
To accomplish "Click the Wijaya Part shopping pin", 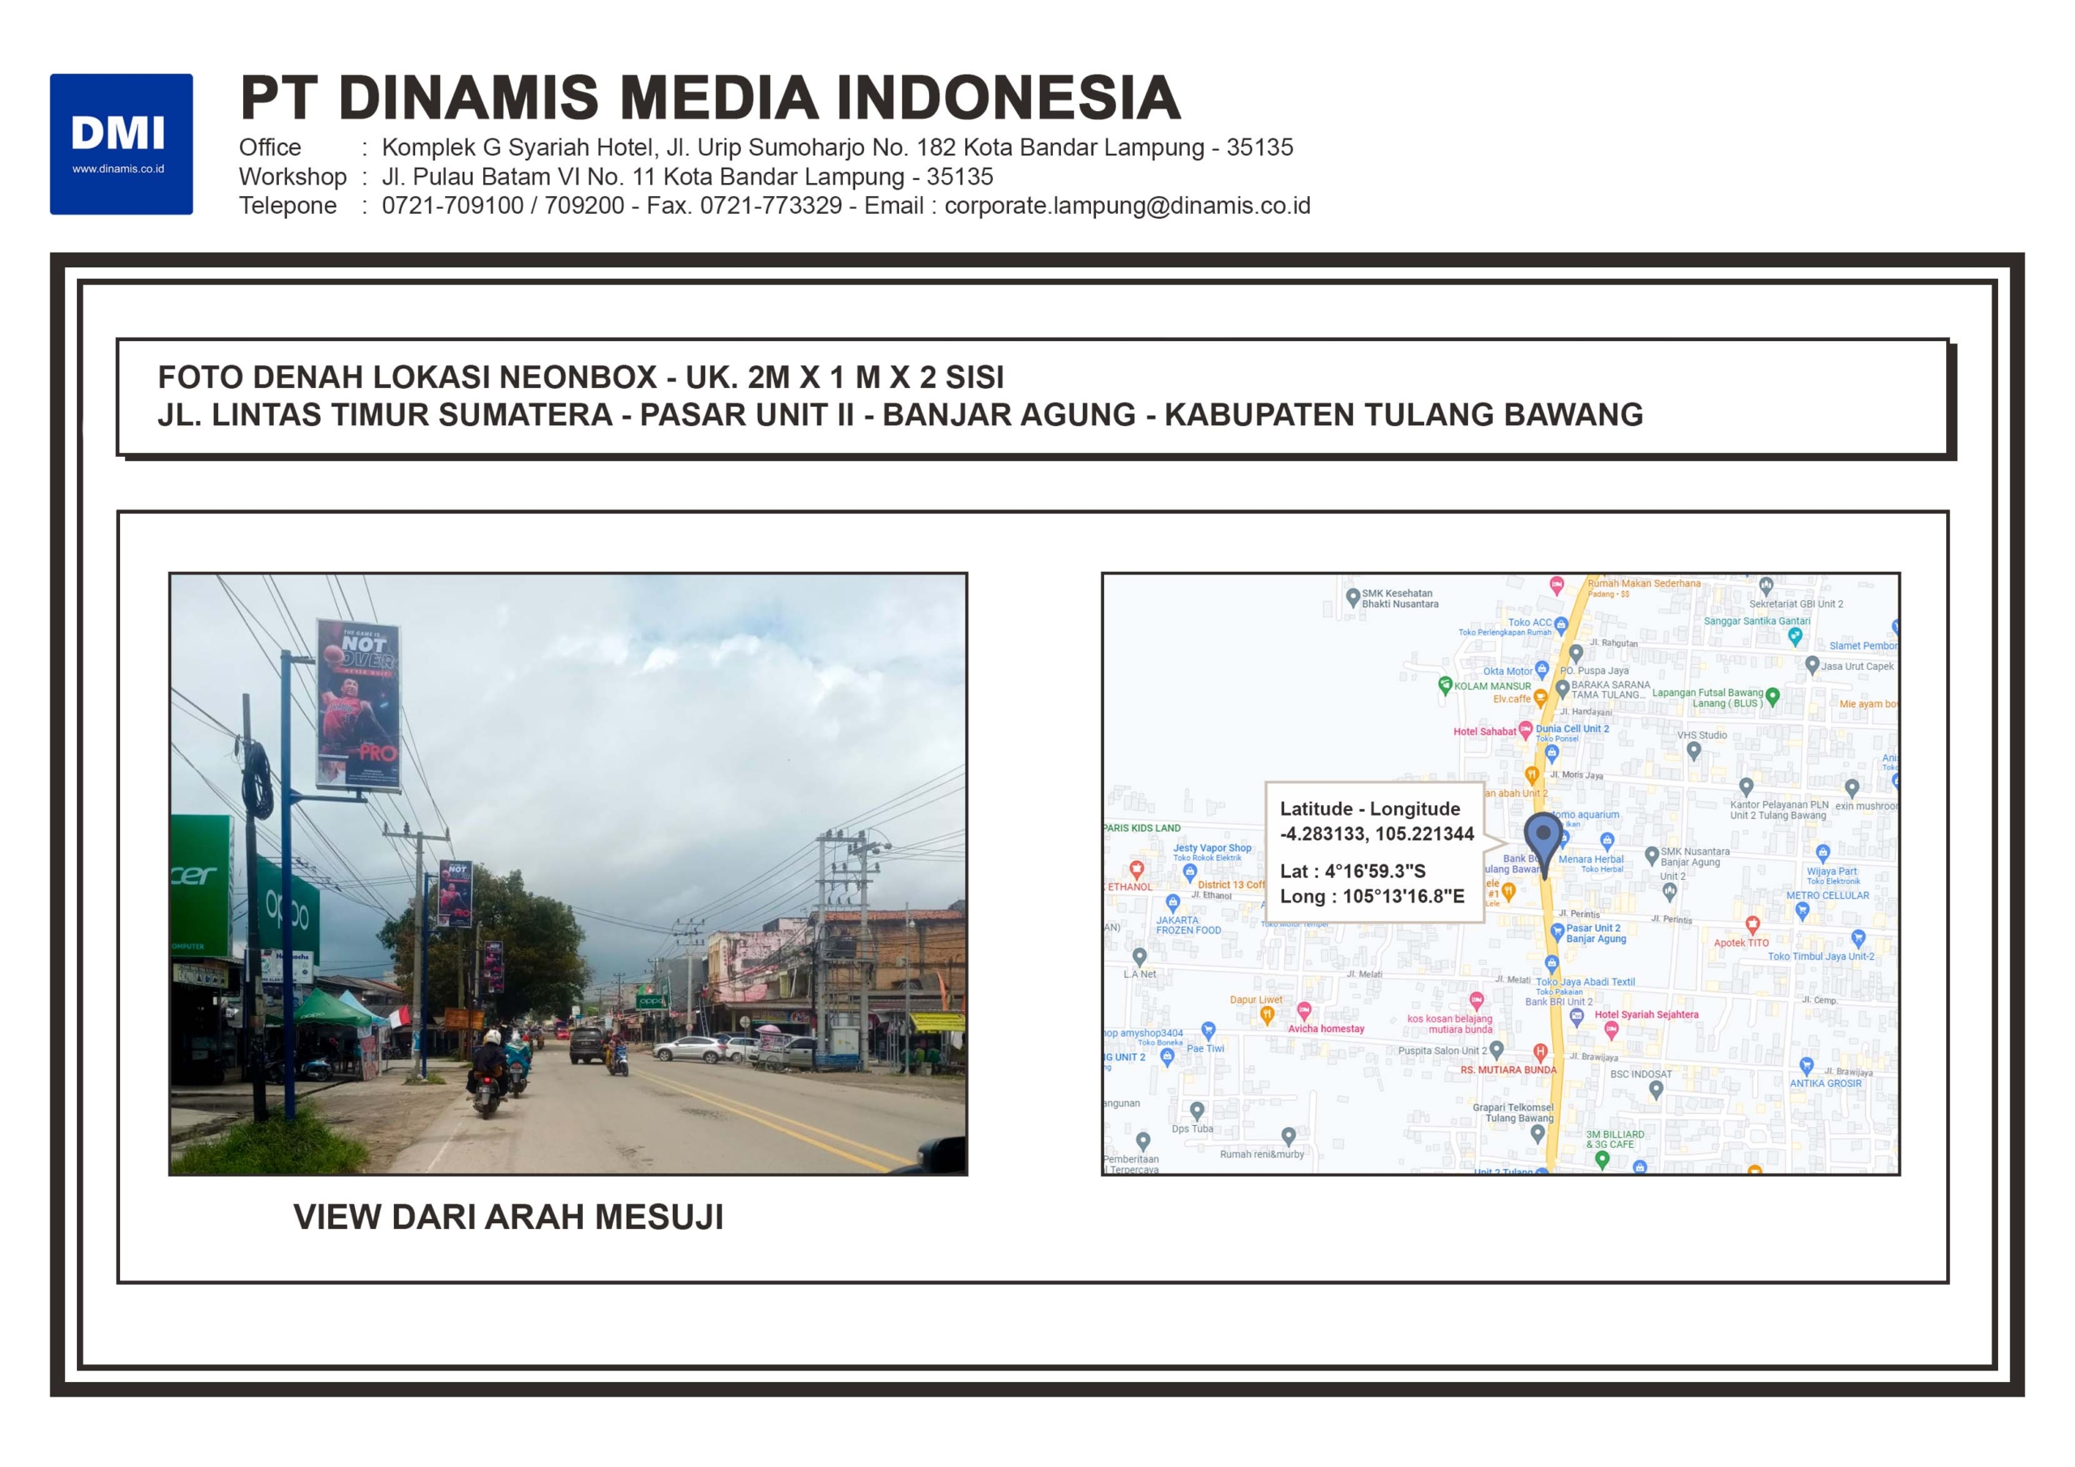I will click(x=1823, y=853).
